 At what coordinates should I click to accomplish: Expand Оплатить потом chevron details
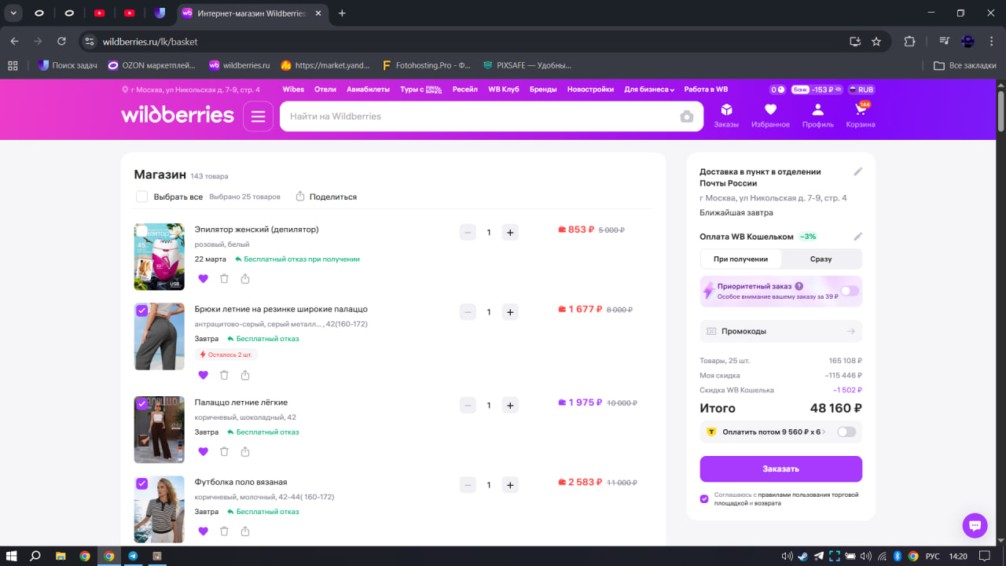[x=824, y=432]
